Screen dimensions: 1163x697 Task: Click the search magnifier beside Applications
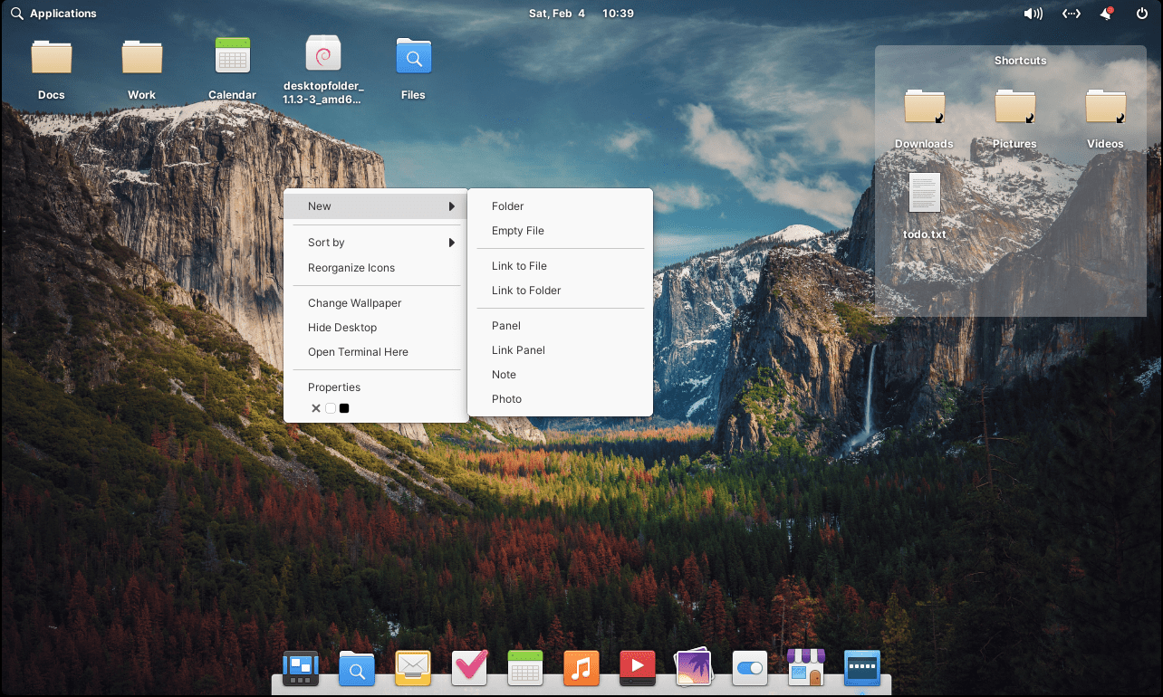point(17,14)
